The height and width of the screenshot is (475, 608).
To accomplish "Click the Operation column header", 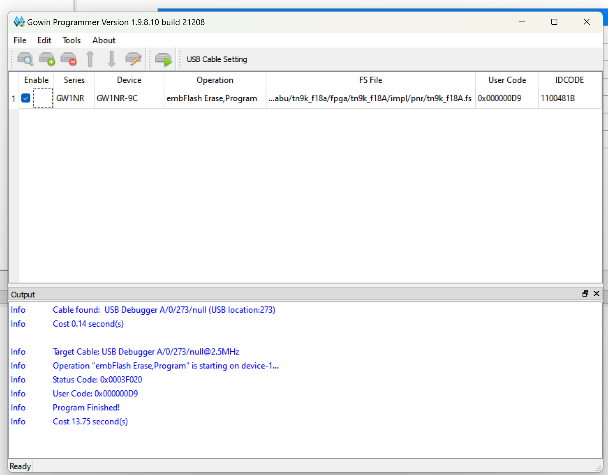I will 215,80.
